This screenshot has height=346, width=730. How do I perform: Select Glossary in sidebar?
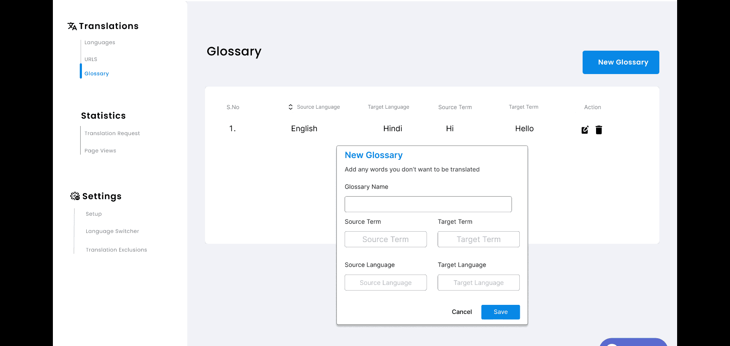[97, 74]
